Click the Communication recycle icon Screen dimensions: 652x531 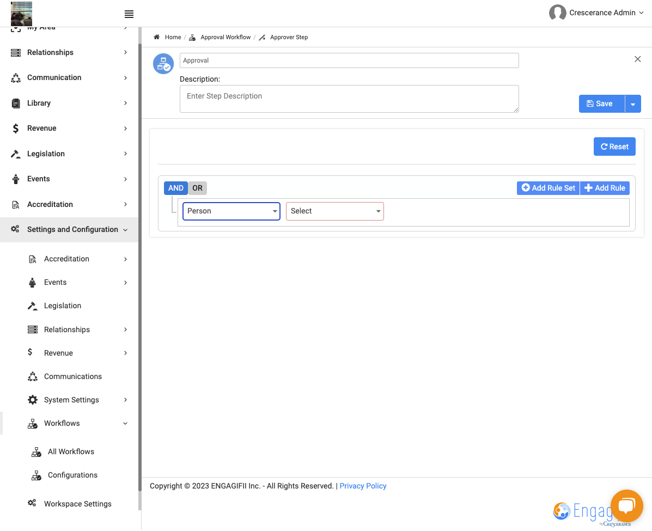(x=16, y=78)
